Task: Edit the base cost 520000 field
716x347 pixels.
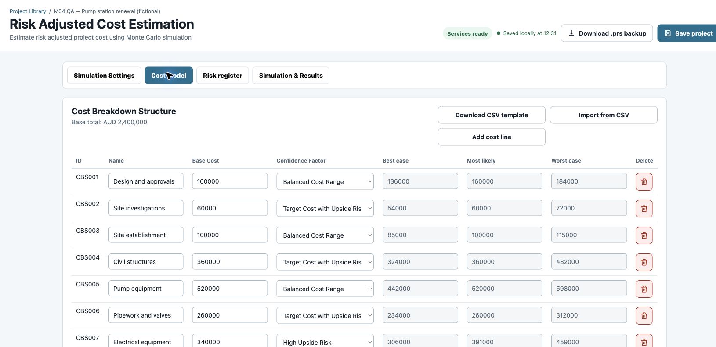Action: (230, 289)
